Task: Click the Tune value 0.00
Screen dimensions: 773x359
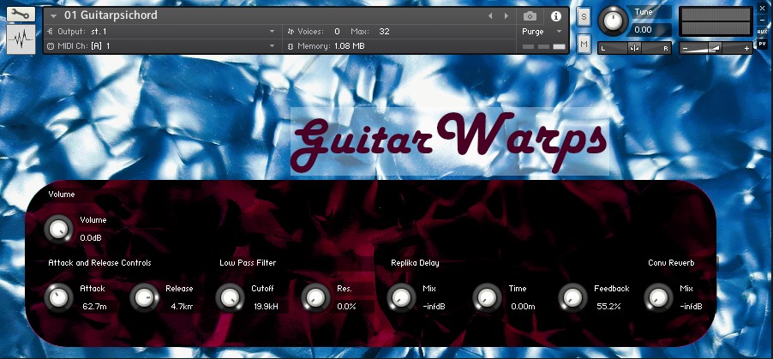Action: point(643,30)
